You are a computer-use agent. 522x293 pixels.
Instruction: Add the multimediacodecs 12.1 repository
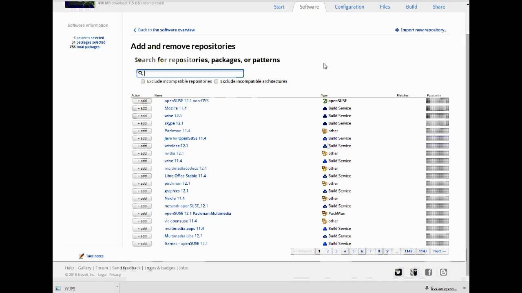pos(142,168)
